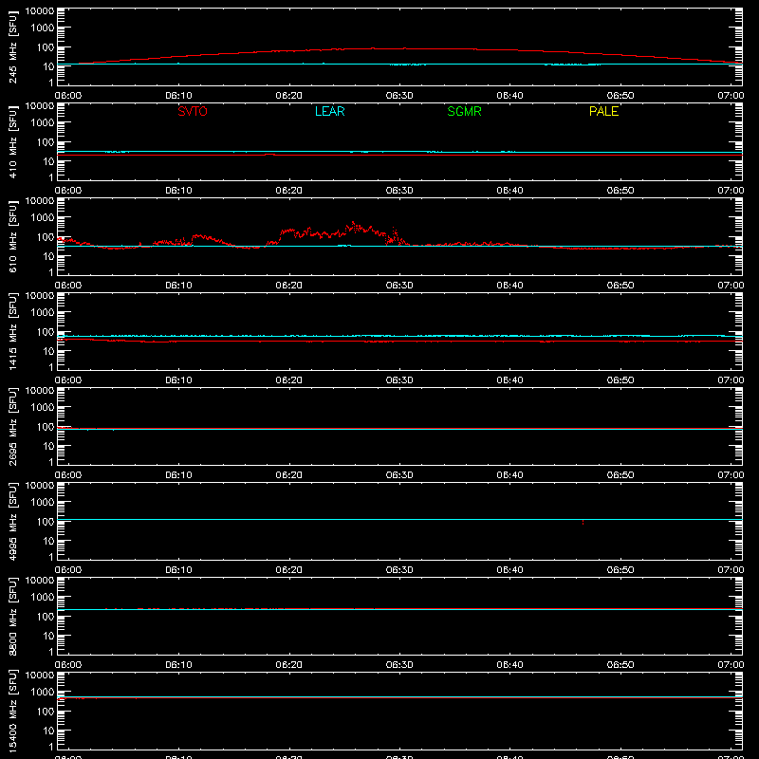Screen dimensions: 759x759
Task: Select the 2695 MHz [SFU] axis title
Action: click(13, 427)
